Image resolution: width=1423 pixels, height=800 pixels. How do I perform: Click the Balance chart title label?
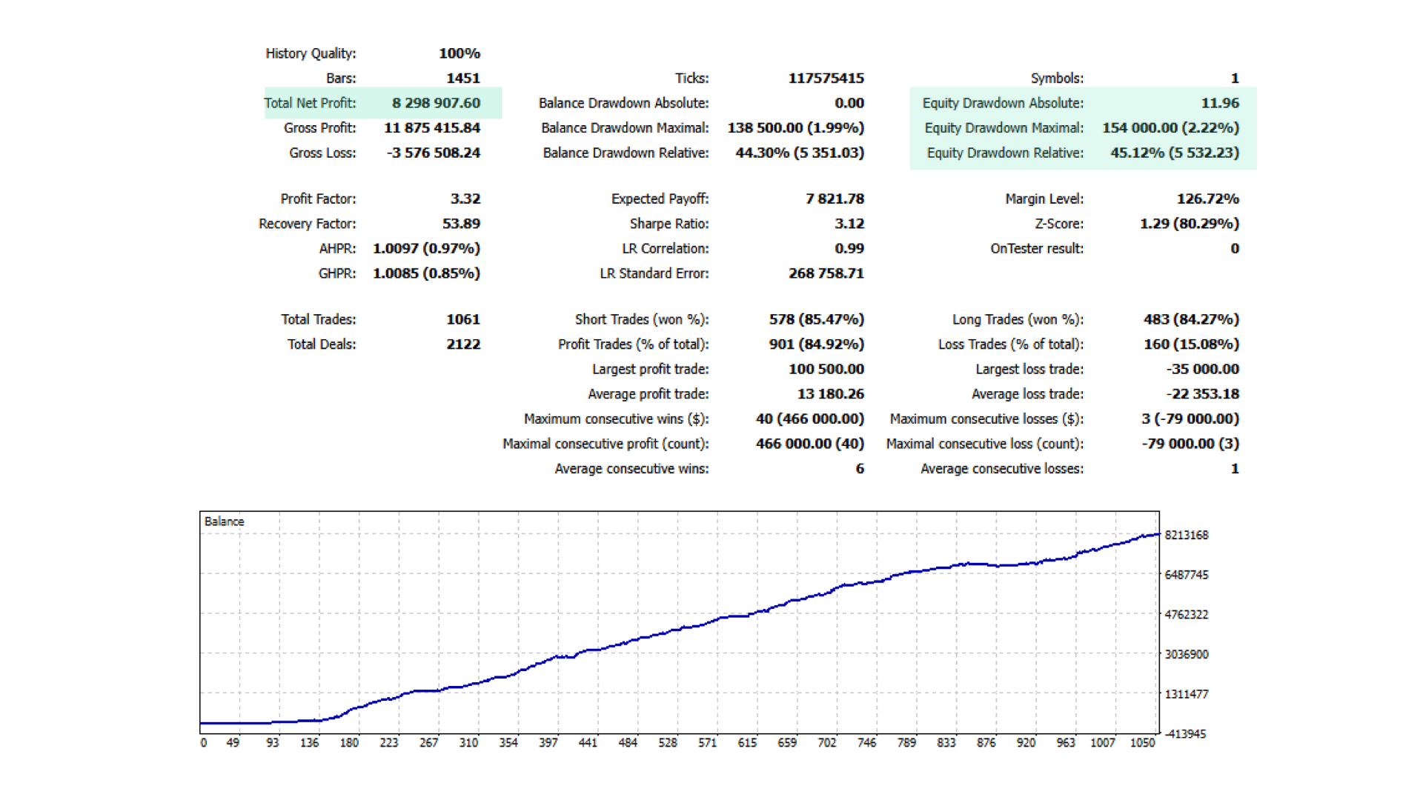pyautogui.click(x=224, y=521)
